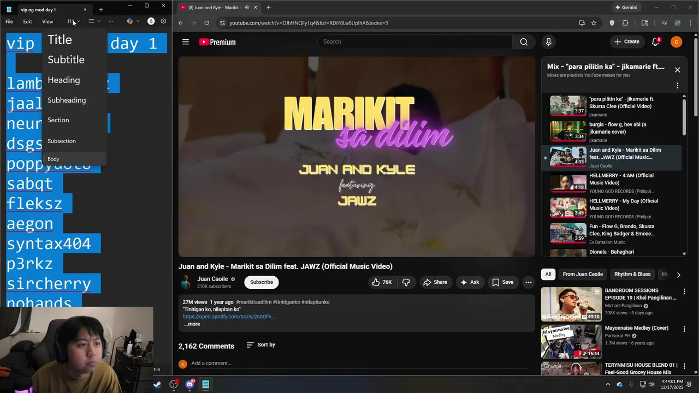Like the video with 76K thumbs up
This screenshot has height=393, width=699.
point(382,282)
